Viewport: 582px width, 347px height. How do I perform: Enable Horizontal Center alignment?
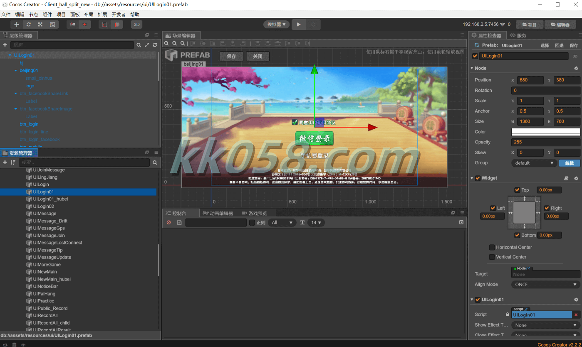(492, 247)
